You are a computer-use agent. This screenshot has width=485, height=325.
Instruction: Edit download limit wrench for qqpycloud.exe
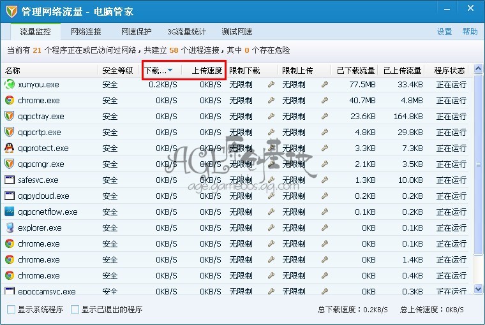(271, 196)
